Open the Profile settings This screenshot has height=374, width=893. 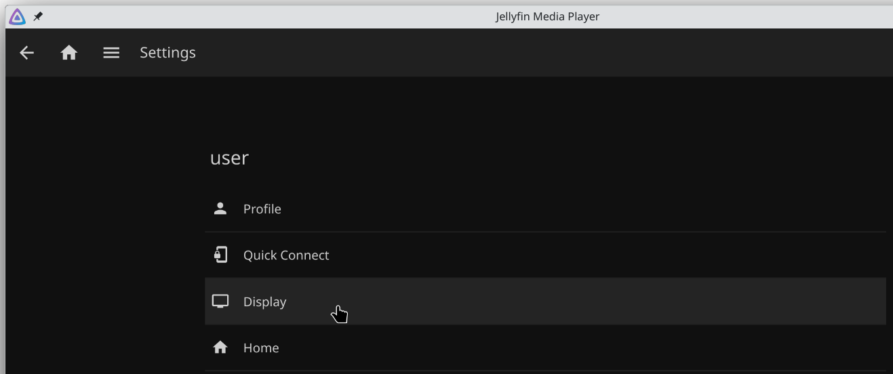click(x=545, y=209)
